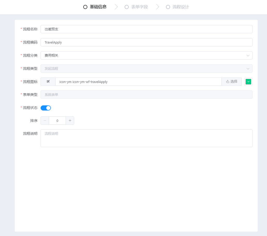Focus the 流程编码 field with TravelApply
Viewport: 267px width, 236px height.
(147, 42)
